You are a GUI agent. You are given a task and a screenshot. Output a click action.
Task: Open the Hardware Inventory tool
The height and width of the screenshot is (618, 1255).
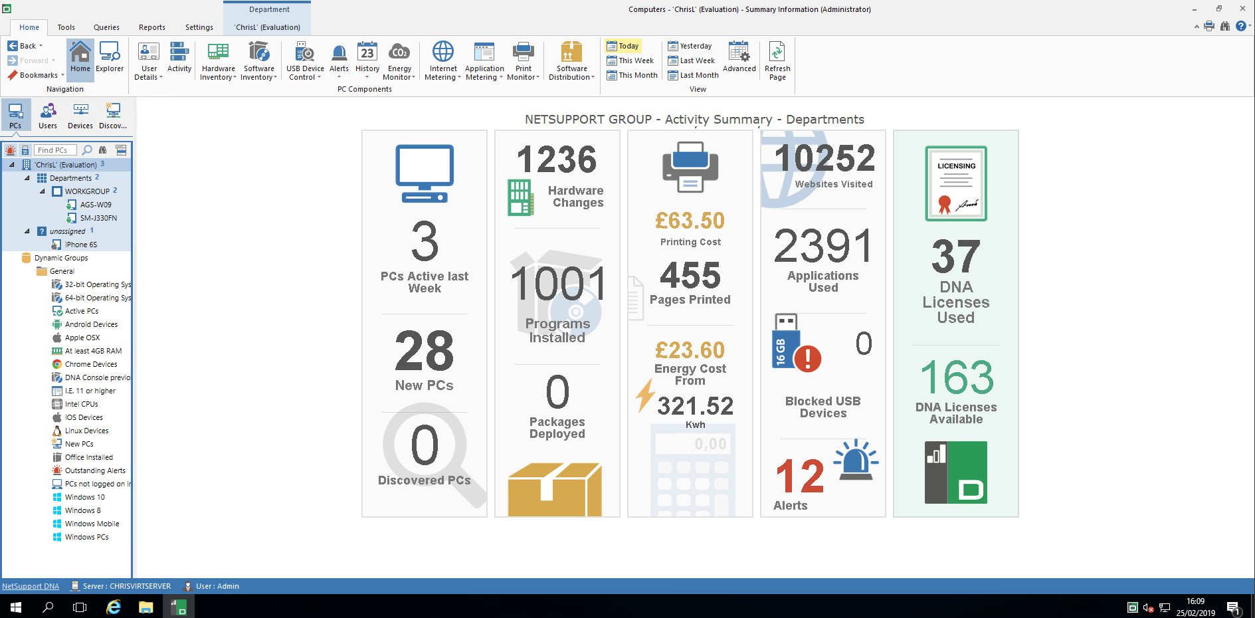(218, 60)
